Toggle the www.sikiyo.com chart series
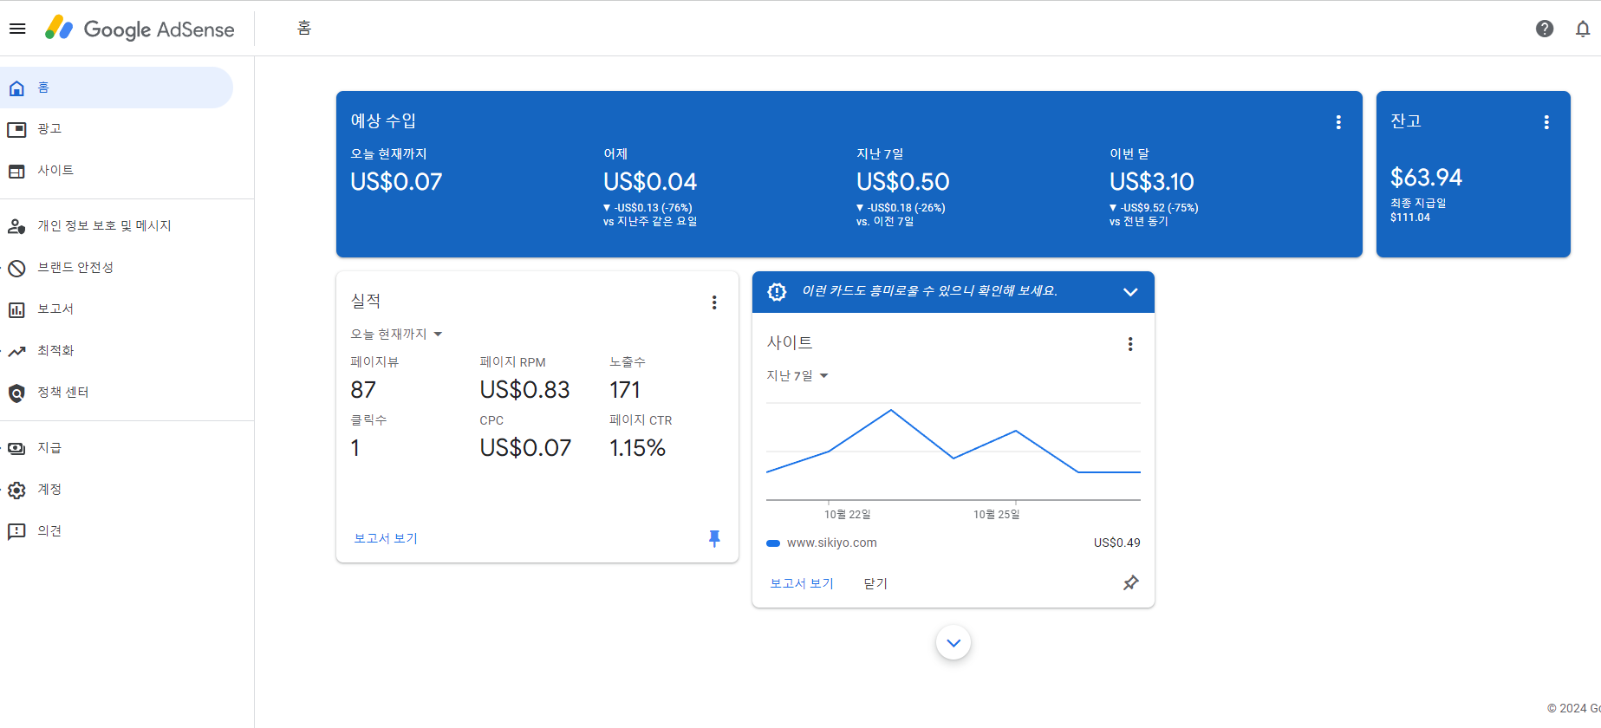Image resolution: width=1601 pixels, height=728 pixels. tap(822, 543)
